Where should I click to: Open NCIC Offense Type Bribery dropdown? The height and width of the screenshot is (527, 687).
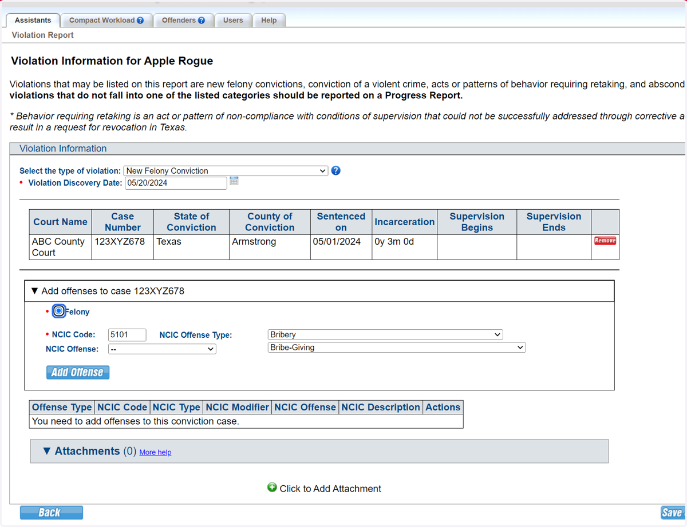[x=385, y=334]
